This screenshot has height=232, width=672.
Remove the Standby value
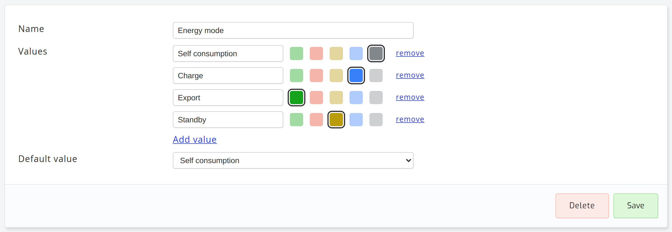pos(410,119)
